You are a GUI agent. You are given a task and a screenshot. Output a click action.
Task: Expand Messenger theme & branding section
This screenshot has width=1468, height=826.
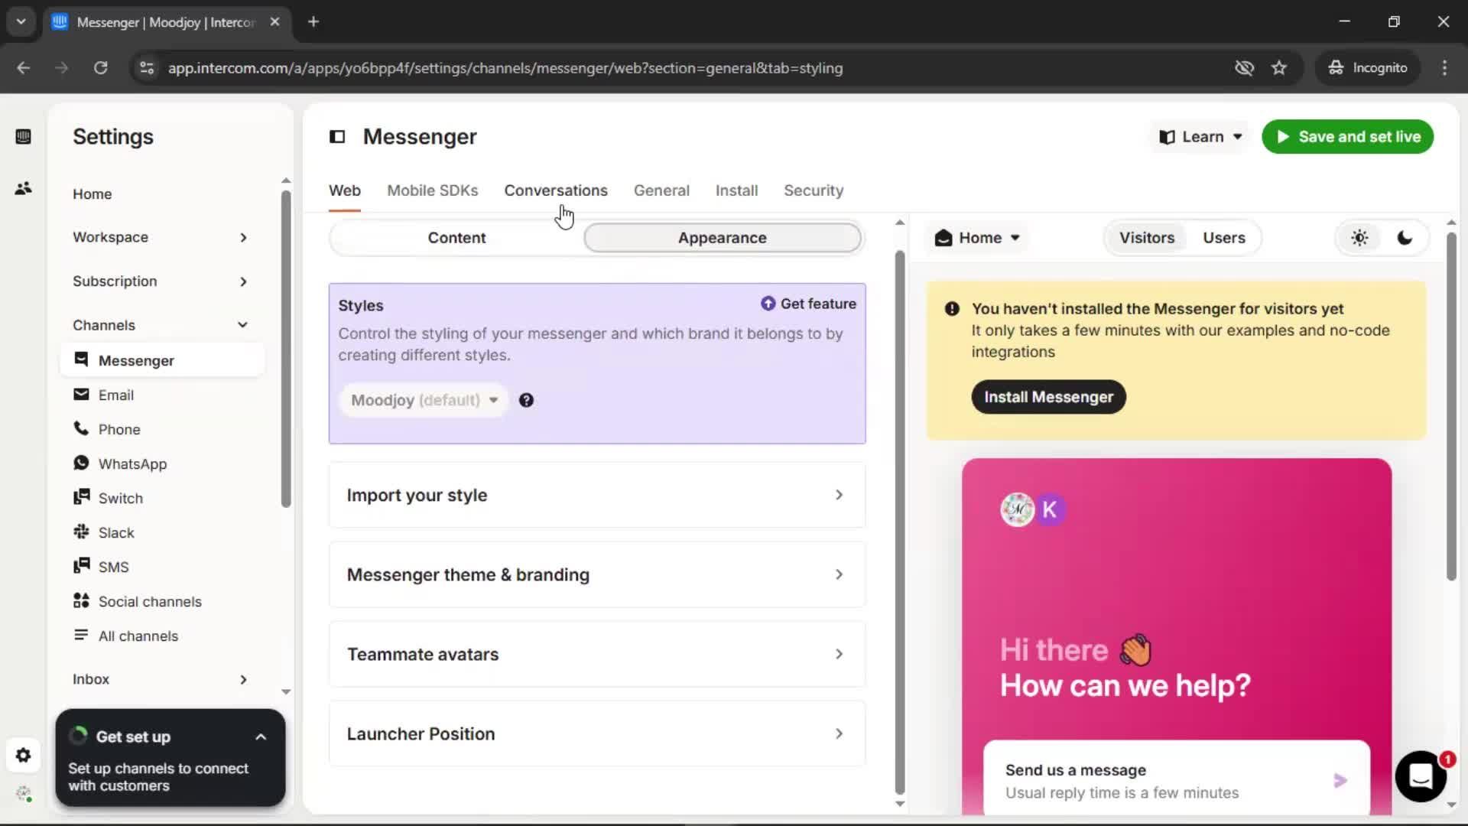597,574
